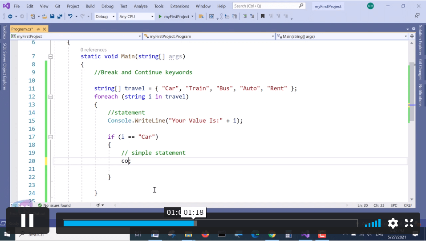Open Visual Studio from the Windows taskbar

coord(305,234)
